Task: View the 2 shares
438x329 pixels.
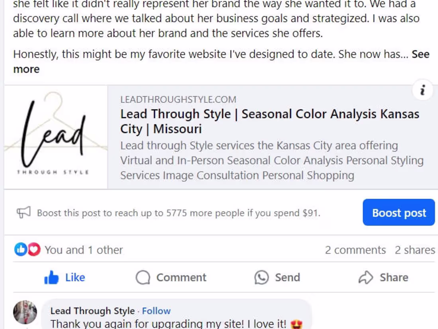Action: coord(415,250)
